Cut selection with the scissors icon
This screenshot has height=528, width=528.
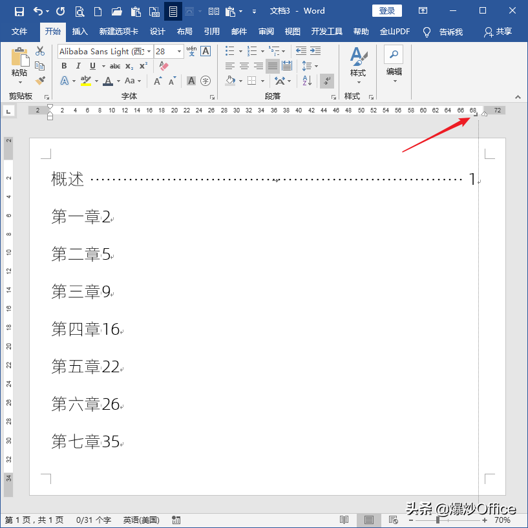(40, 51)
